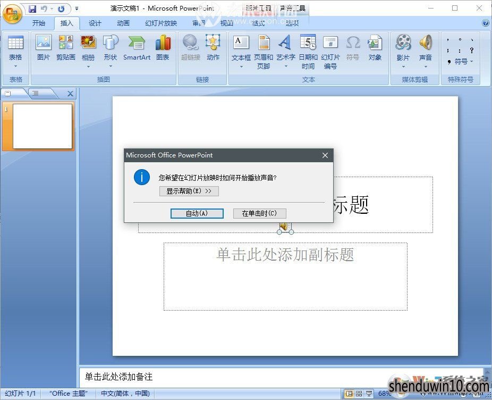Insert a 影片 movie
Screen dimensions: 492x400
pyautogui.click(x=403, y=43)
